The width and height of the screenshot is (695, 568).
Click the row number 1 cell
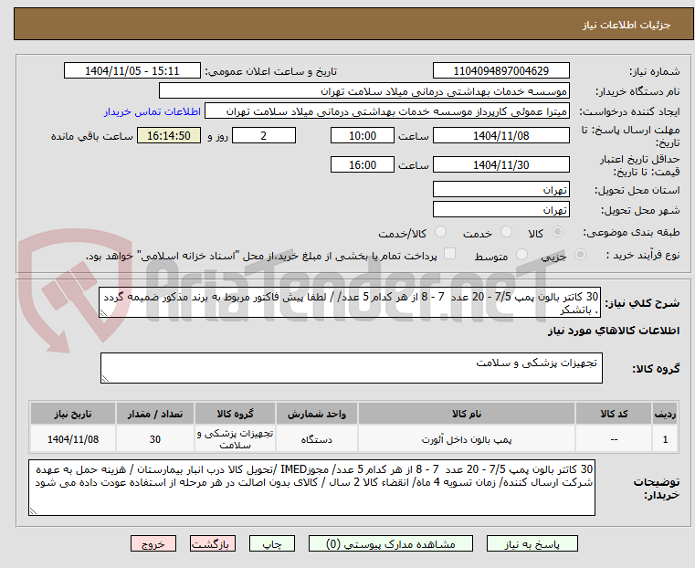tap(665, 439)
